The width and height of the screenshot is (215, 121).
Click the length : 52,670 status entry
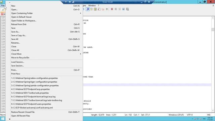pyautogui.click(x=98, y=115)
